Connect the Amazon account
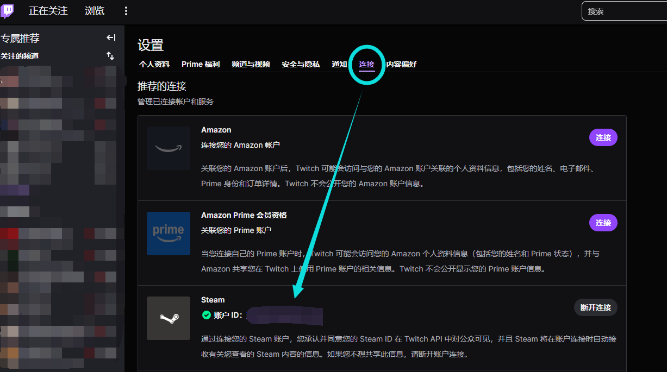The height and width of the screenshot is (372, 667). 603,137
